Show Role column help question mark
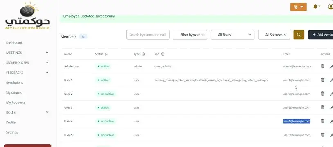This screenshot has width=333, height=147. [x=163, y=54]
